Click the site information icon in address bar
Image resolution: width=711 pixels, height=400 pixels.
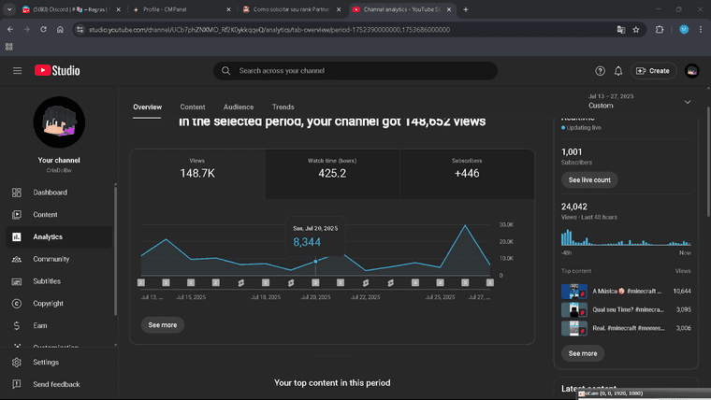coord(80,30)
